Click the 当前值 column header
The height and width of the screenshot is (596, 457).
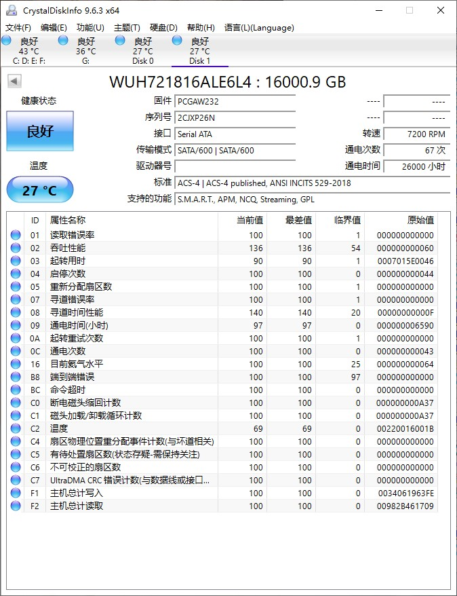click(x=242, y=220)
